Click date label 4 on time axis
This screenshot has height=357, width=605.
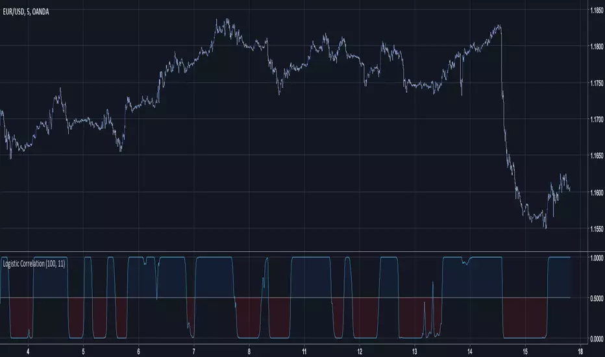pyautogui.click(x=28, y=352)
